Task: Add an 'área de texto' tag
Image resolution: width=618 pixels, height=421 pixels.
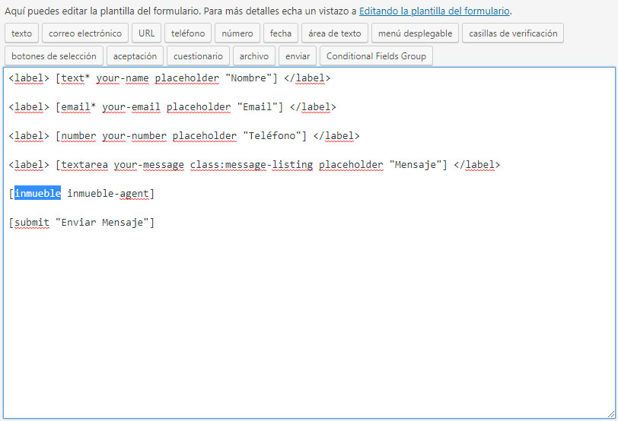Action: coord(334,33)
